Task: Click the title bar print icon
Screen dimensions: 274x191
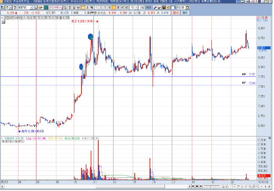Action: point(242,2)
